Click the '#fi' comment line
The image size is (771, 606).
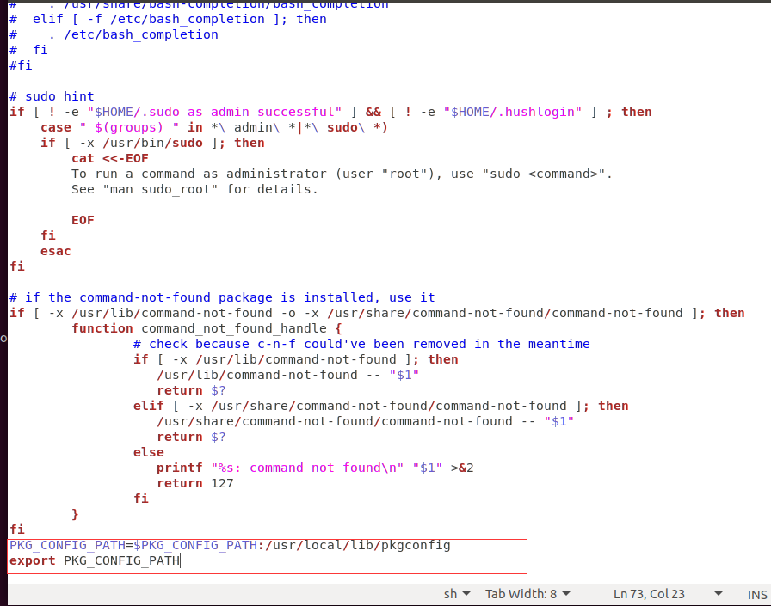click(x=21, y=65)
